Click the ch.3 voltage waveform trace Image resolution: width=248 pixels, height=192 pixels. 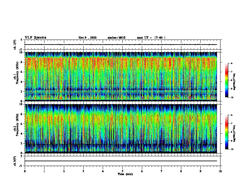click(121, 161)
